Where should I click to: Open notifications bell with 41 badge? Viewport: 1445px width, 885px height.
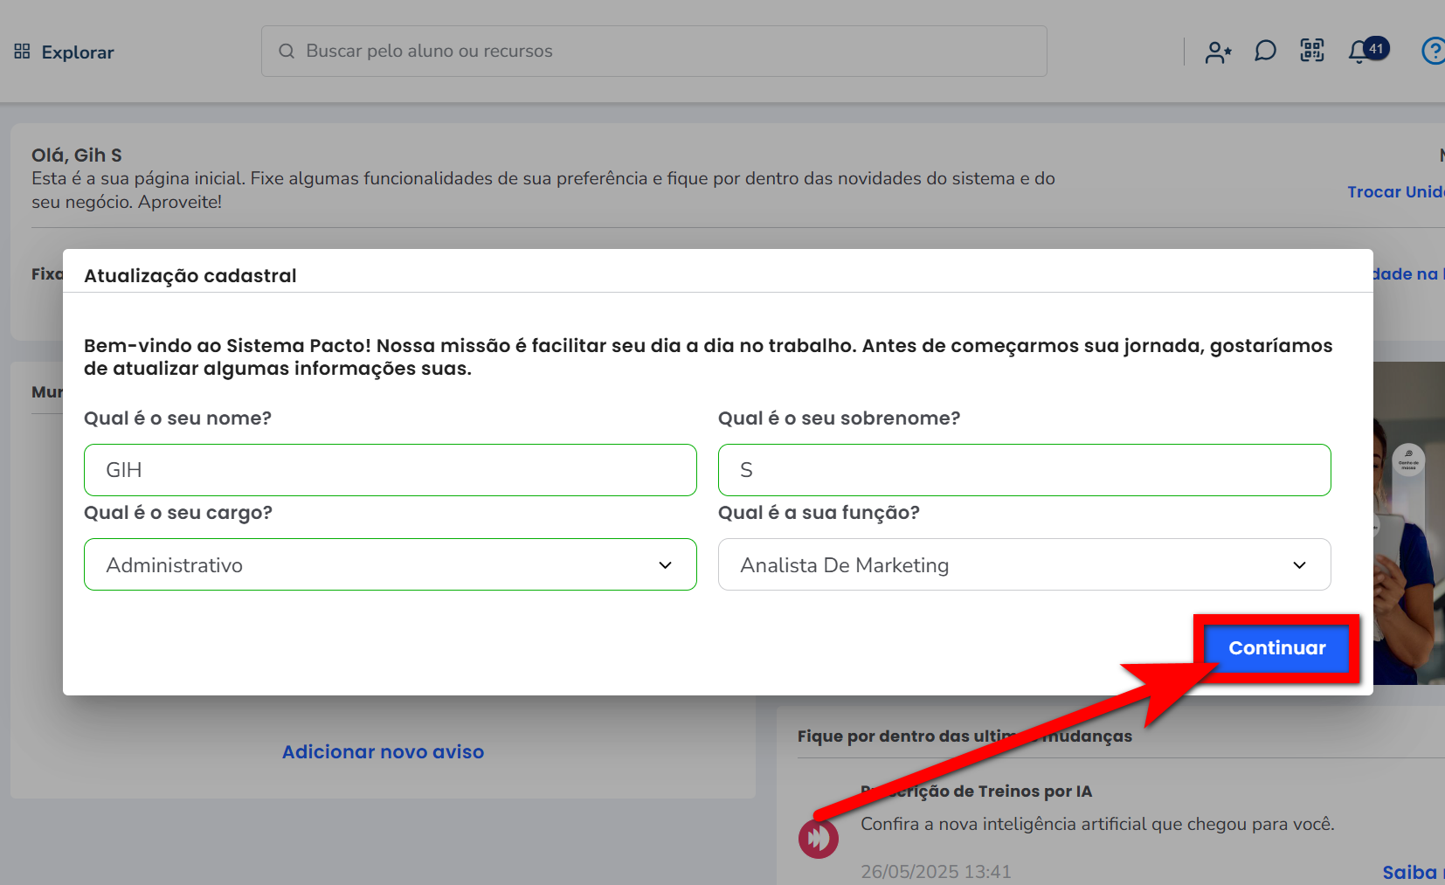[1359, 52]
